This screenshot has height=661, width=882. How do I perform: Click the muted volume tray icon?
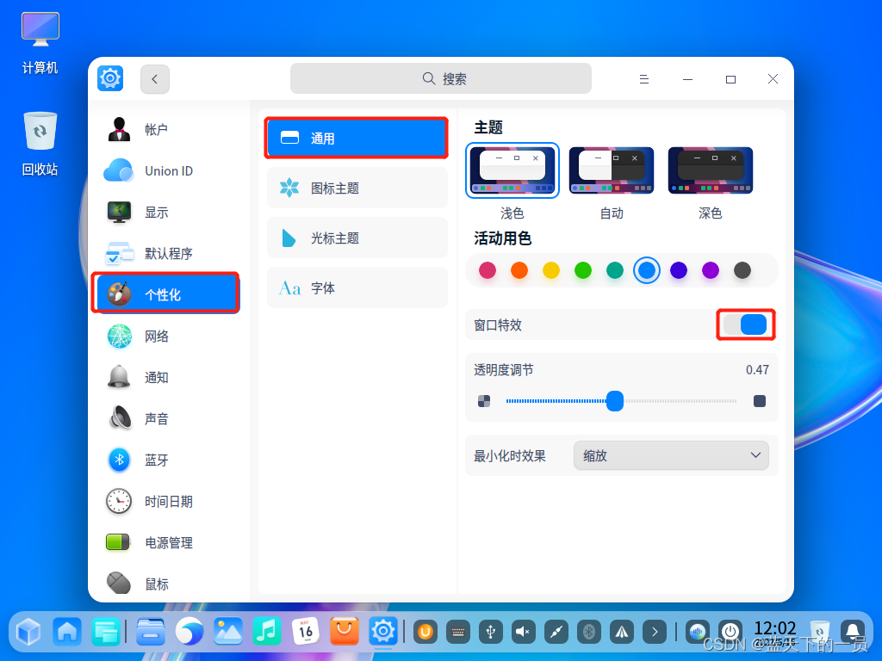pyautogui.click(x=523, y=633)
